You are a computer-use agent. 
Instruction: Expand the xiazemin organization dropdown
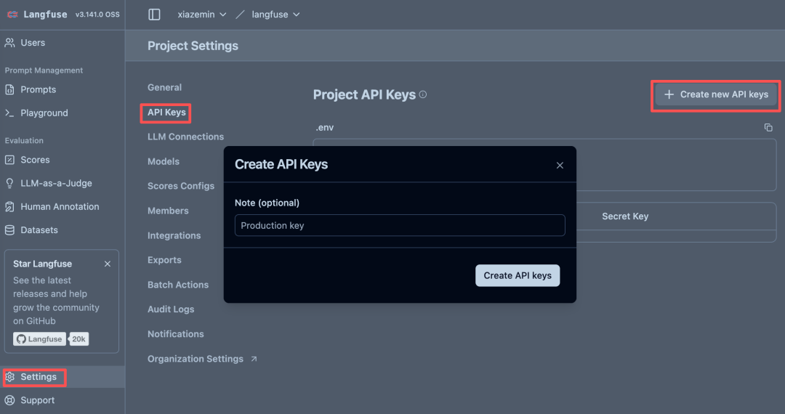tap(202, 15)
